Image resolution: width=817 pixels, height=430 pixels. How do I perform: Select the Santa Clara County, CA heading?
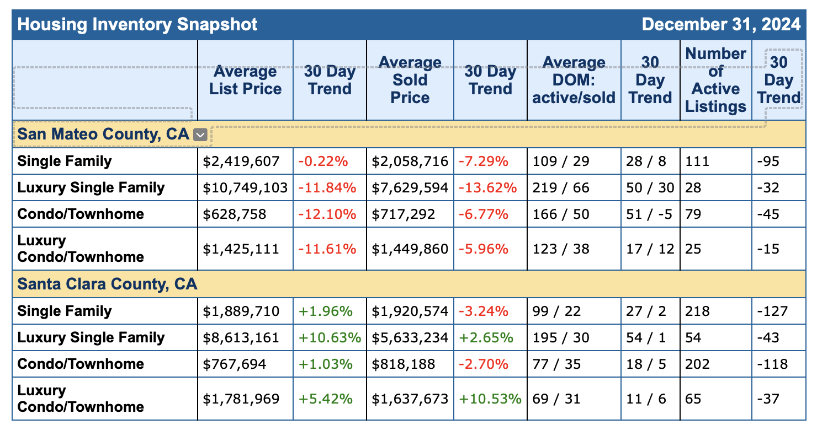pos(107,284)
